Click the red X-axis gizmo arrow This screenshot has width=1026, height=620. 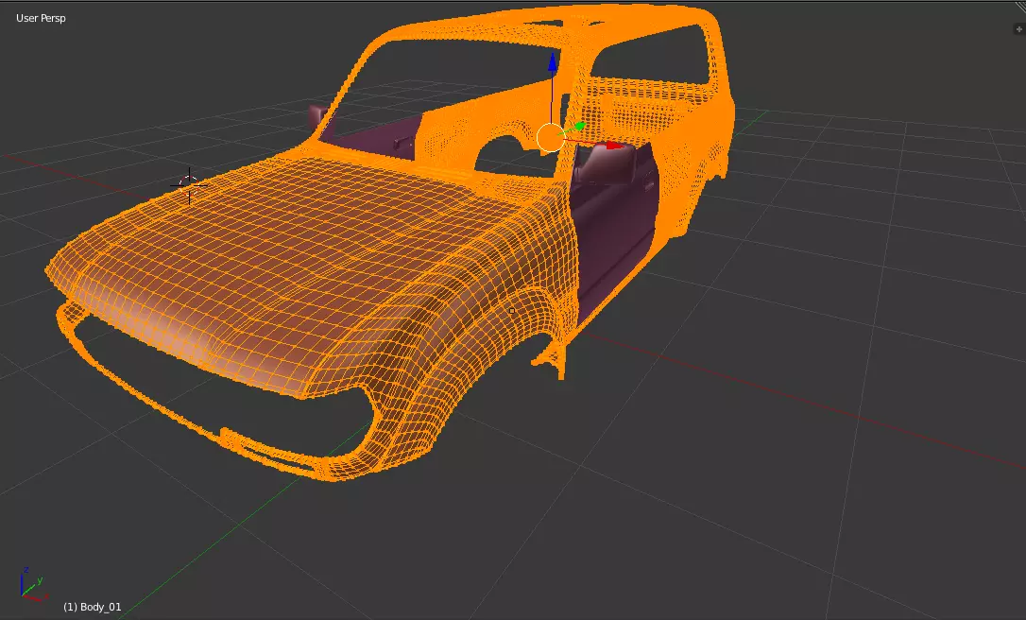[614, 146]
